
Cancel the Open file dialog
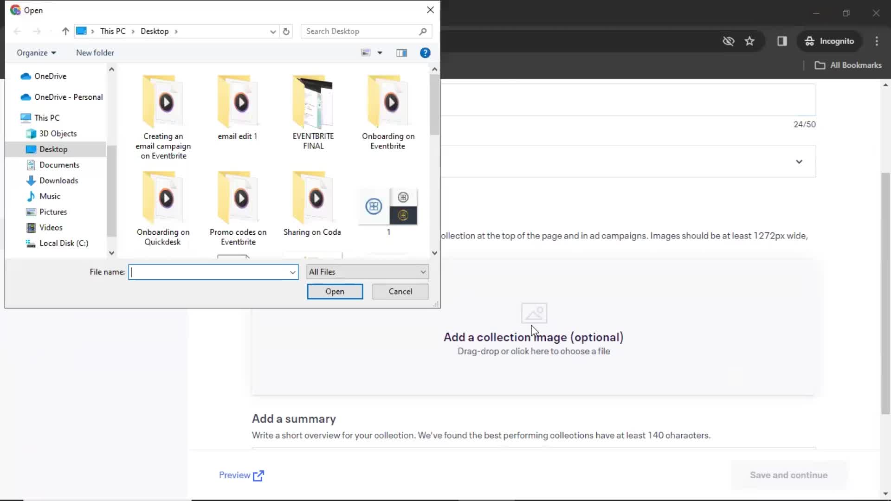click(x=400, y=292)
